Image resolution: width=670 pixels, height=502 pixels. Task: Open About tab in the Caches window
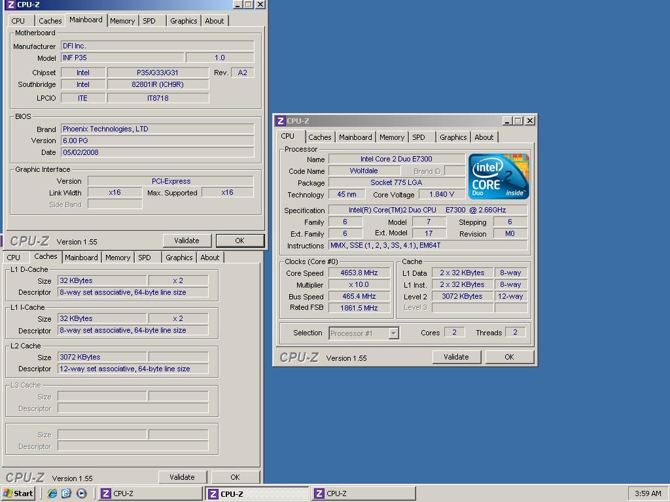tap(210, 258)
